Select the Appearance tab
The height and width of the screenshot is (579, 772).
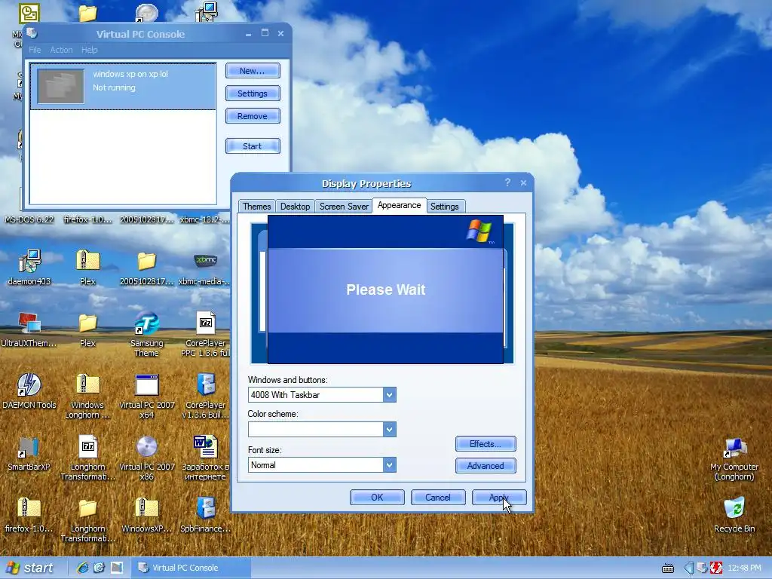tap(400, 205)
